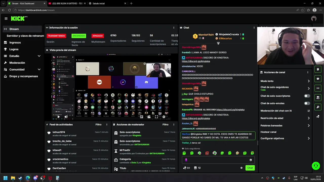Click the ENCENDIDO Ingresos de Socio badge
The image size is (324, 182).
(x=79, y=36)
